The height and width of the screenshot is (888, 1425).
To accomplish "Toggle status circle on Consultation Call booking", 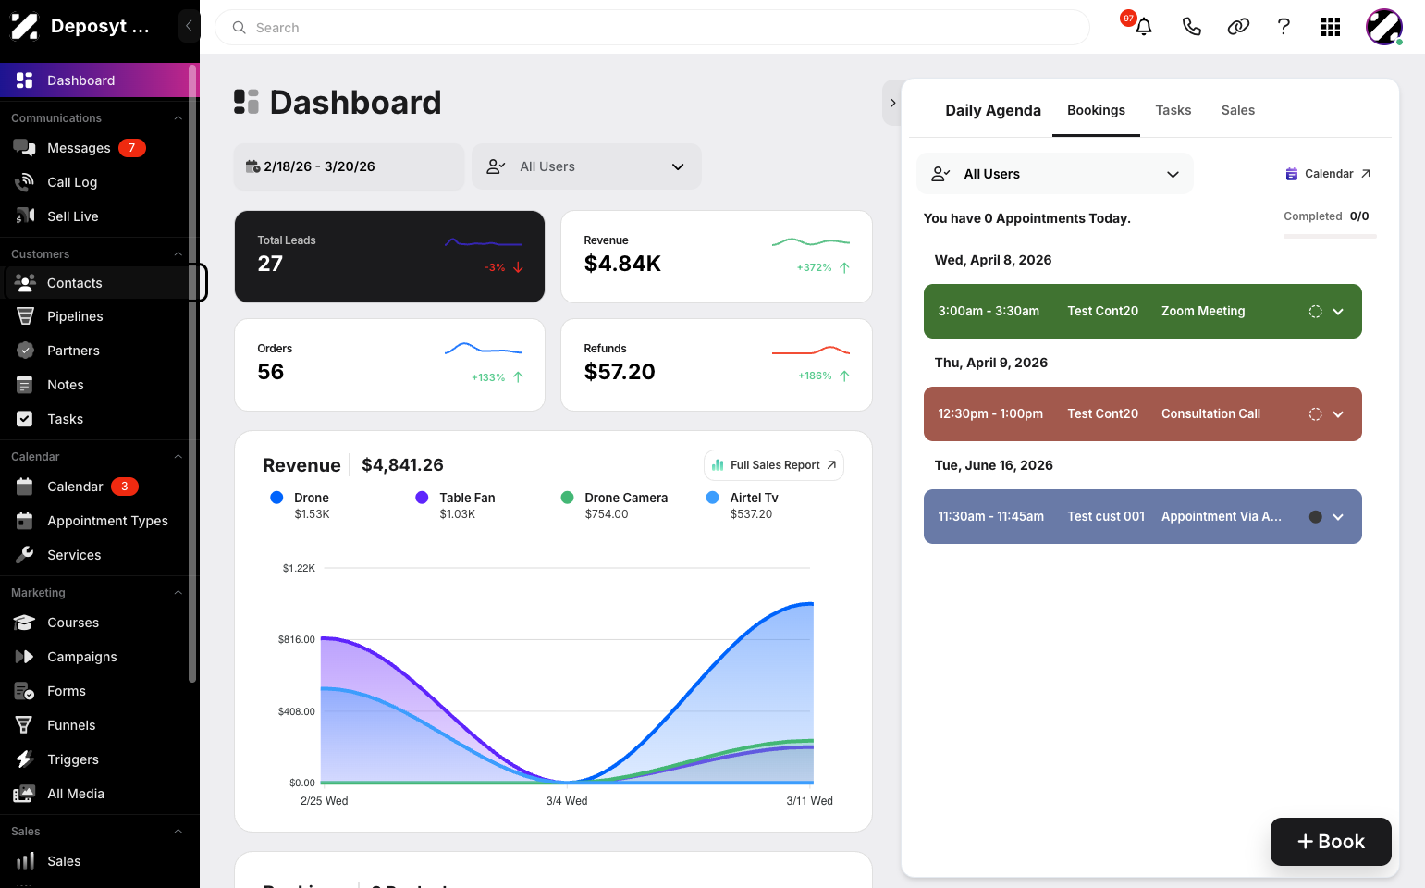I will pos(1315,414).
